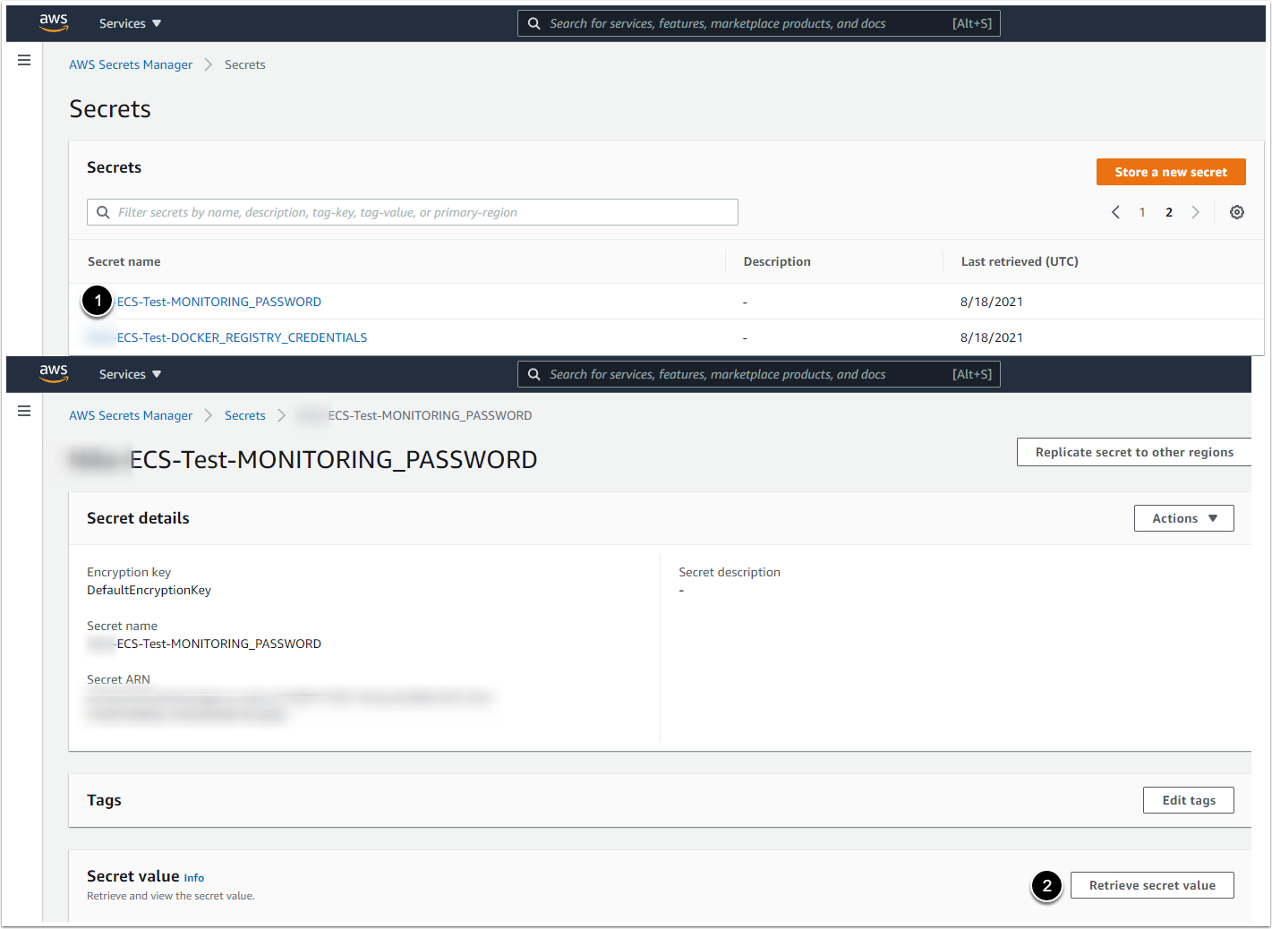Open the hamburger navigation menu on the Secrets list page
Viewport: 1272px width, 929px height.
tap(24, 60)
